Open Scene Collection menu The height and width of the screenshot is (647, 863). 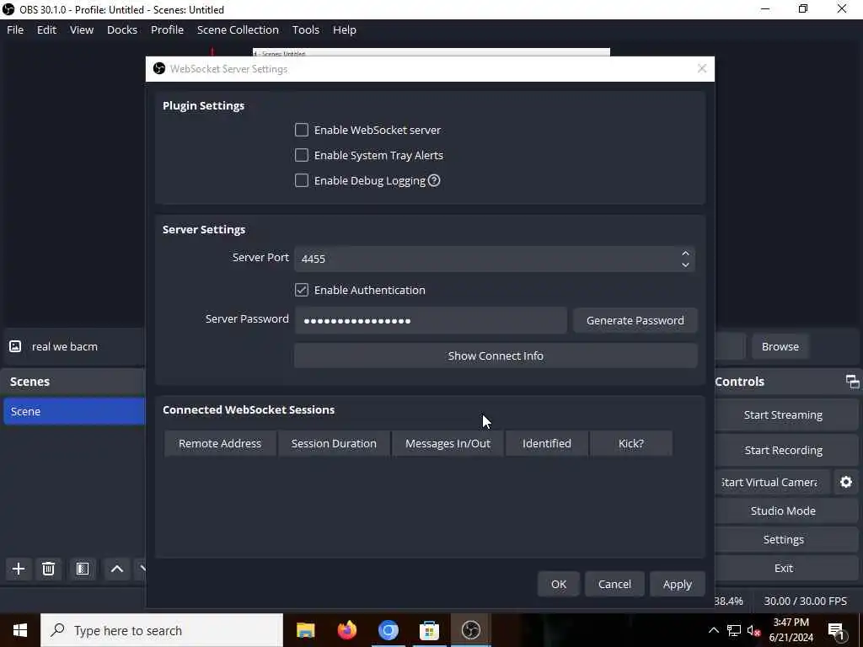pyautogui.click(x=238, y=29)
